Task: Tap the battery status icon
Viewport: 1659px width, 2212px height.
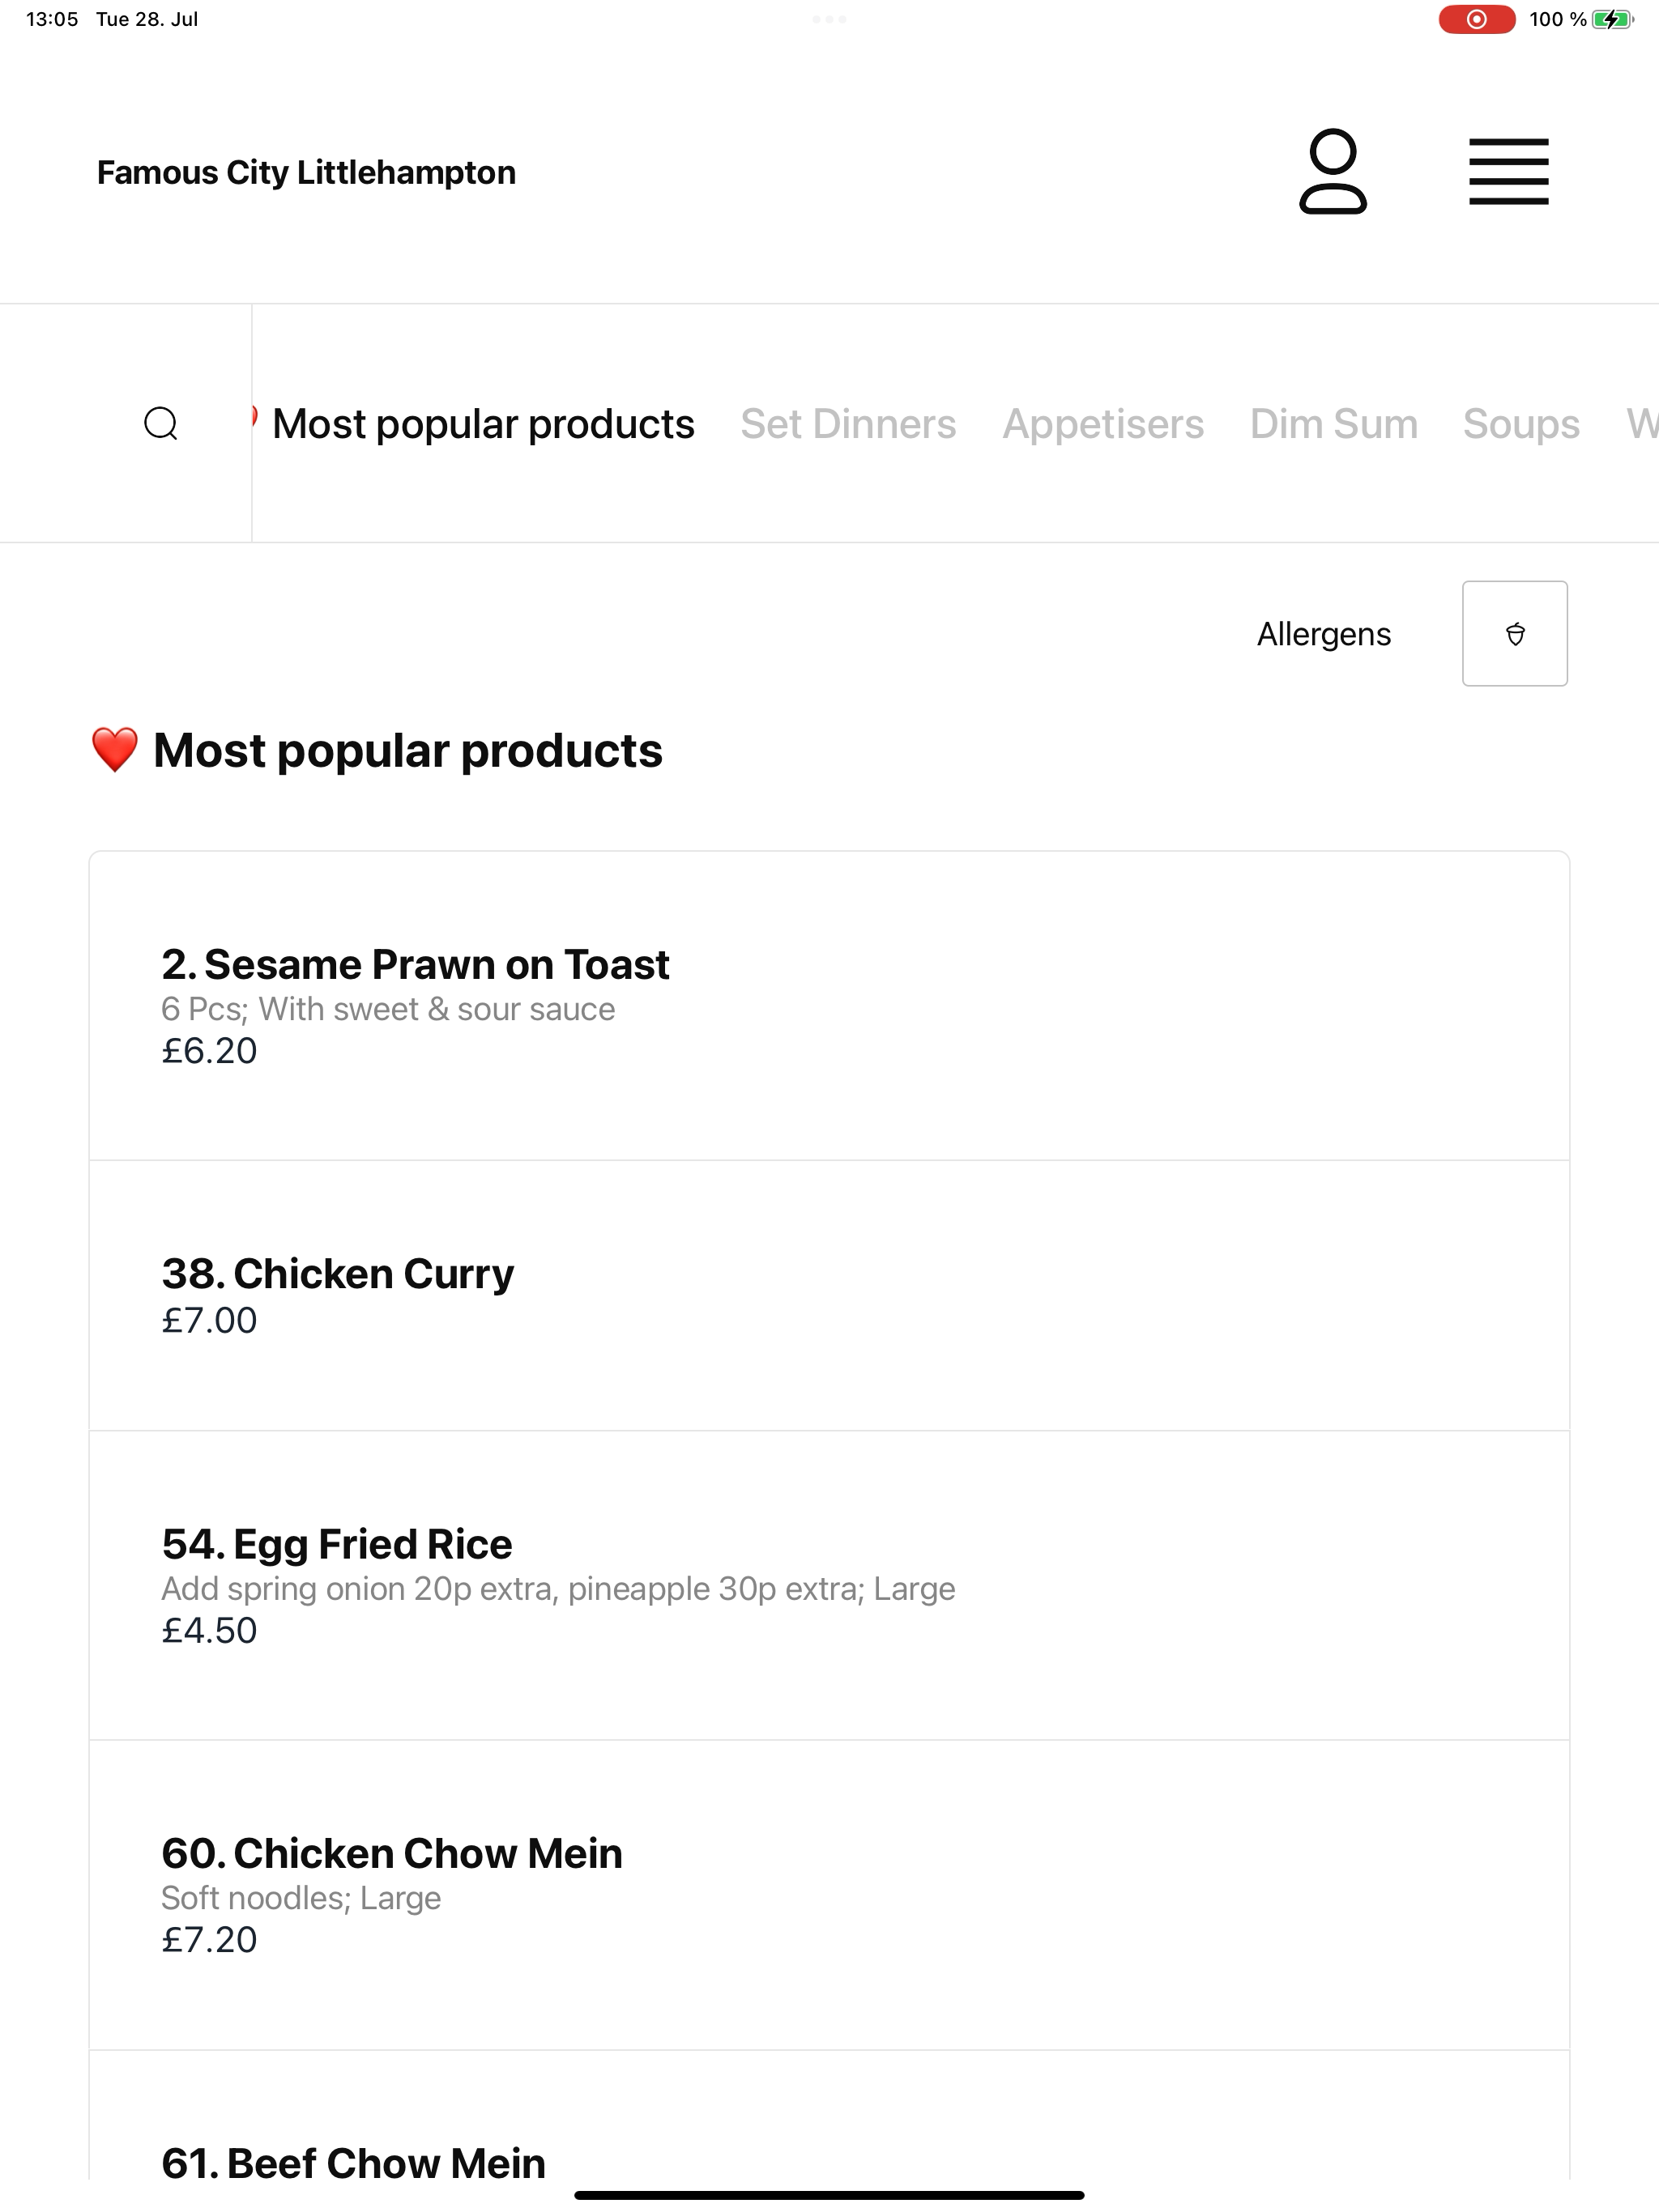Action: (x=1612, y=19)
